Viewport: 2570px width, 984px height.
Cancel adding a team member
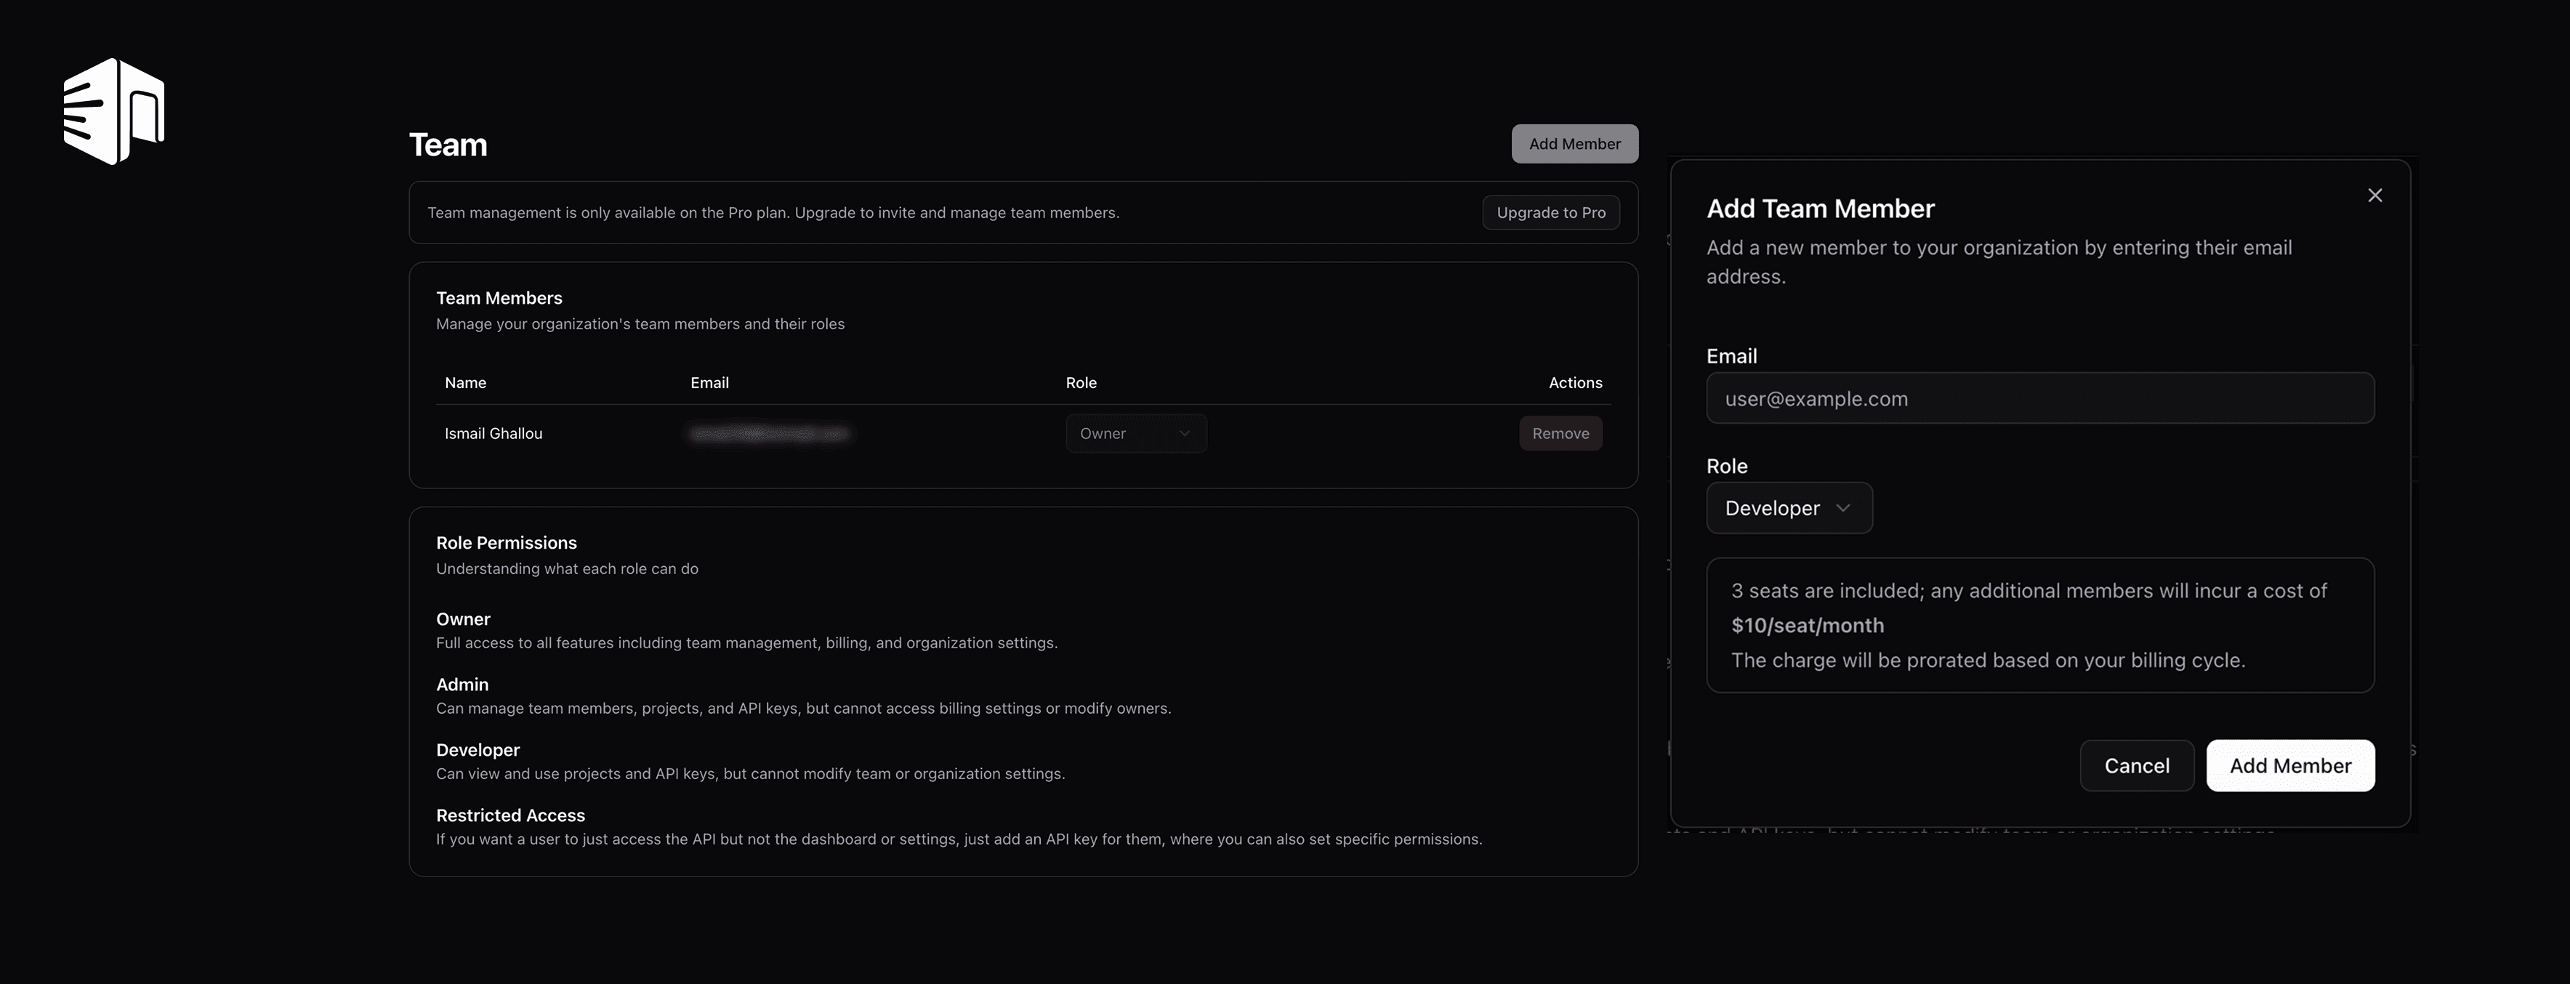coord(2136,765)
